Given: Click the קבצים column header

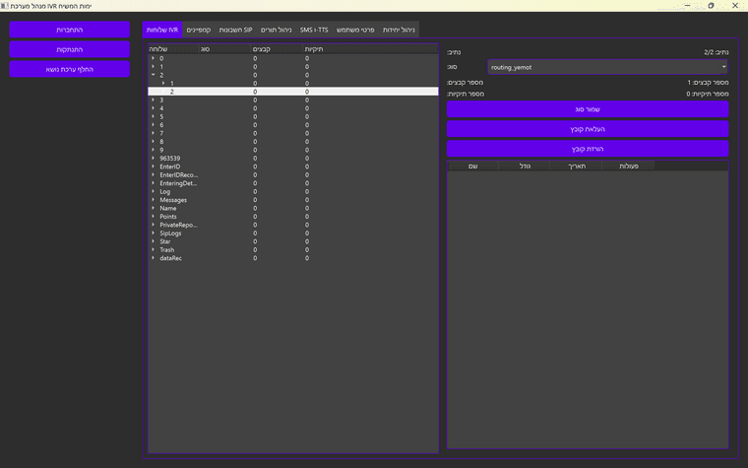Looking at the screenshot, I should point(277,48).
